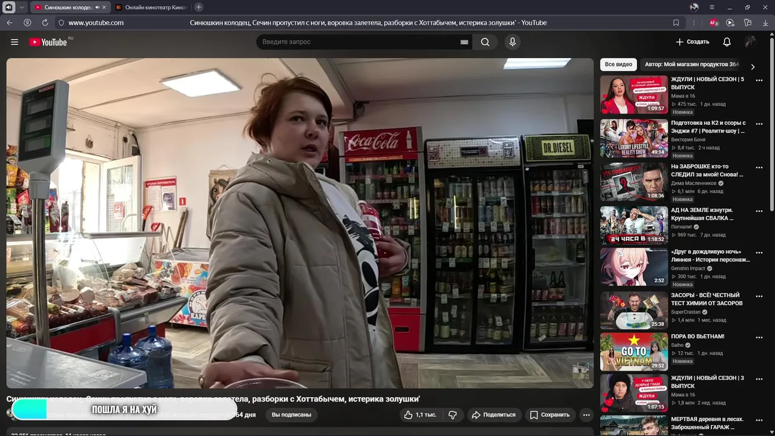This screenshot has width=775, height=436.
Task: Open the YouTube hamburger guide menu
Action: pos(15,42)
